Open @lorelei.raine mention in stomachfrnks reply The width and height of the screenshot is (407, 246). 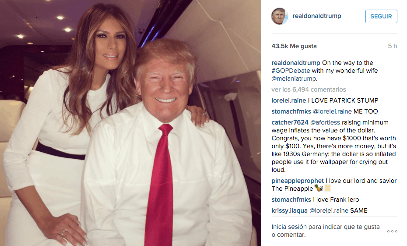coord(332,111)
